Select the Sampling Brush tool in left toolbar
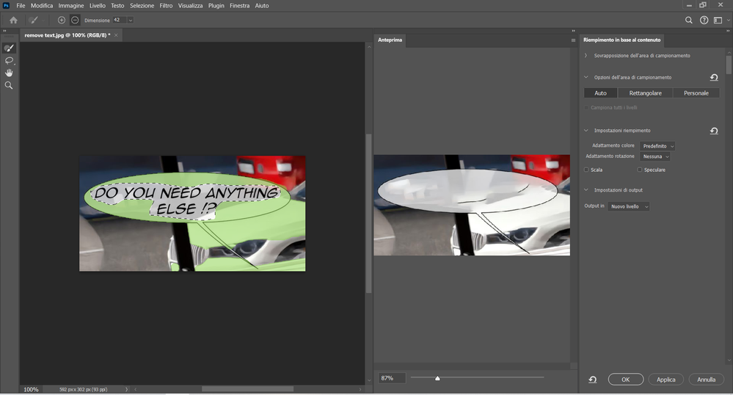Screen dimensions: 733x395 click(x=9, y=48)
